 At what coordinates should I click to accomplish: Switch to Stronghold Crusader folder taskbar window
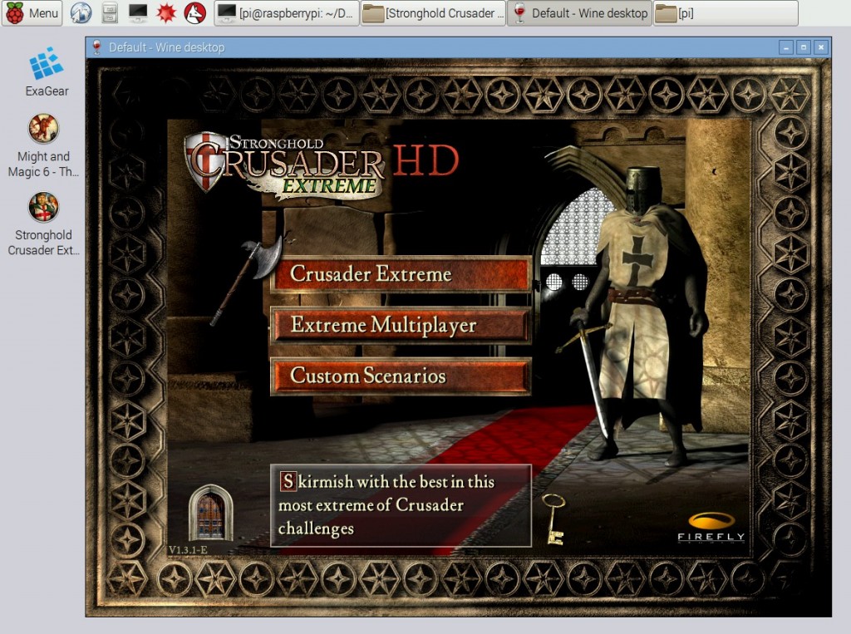point(433,13)
